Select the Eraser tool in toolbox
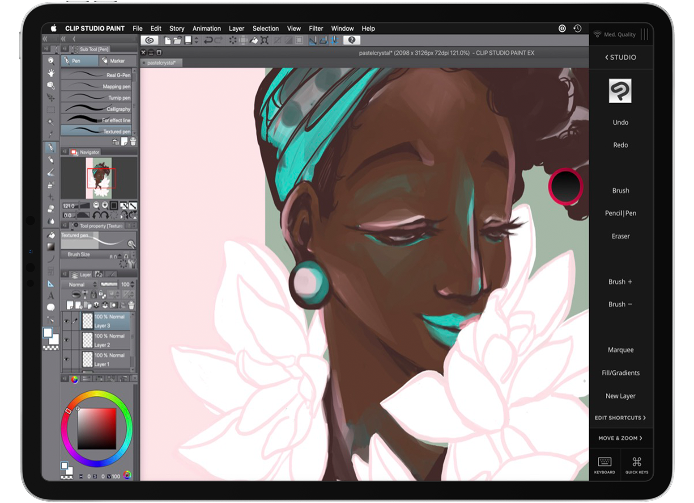 [51, 209]
